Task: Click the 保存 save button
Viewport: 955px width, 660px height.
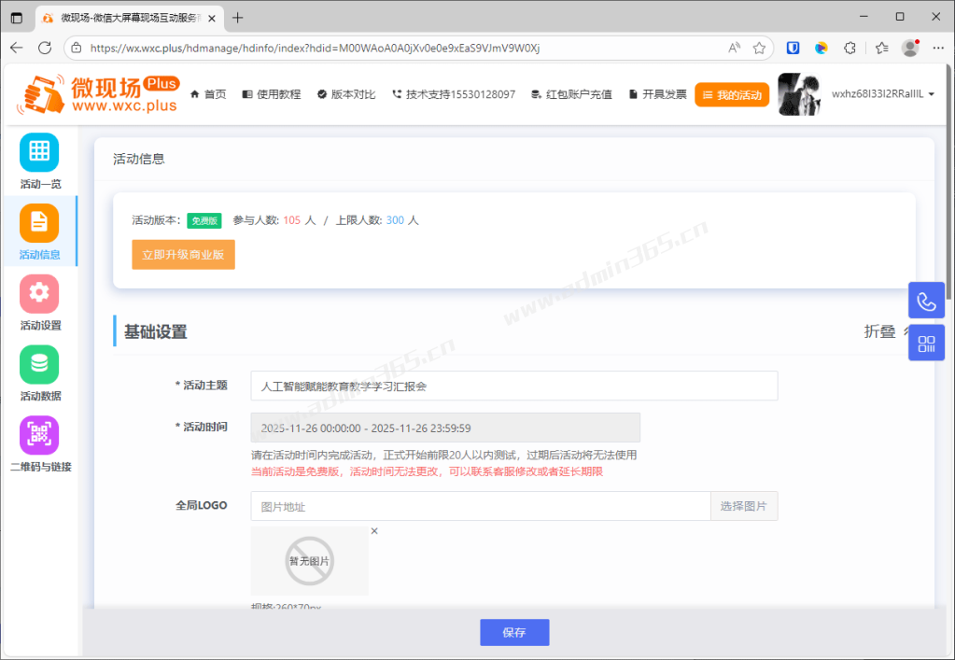Action: pyautogui.click(x=513, y=632)
